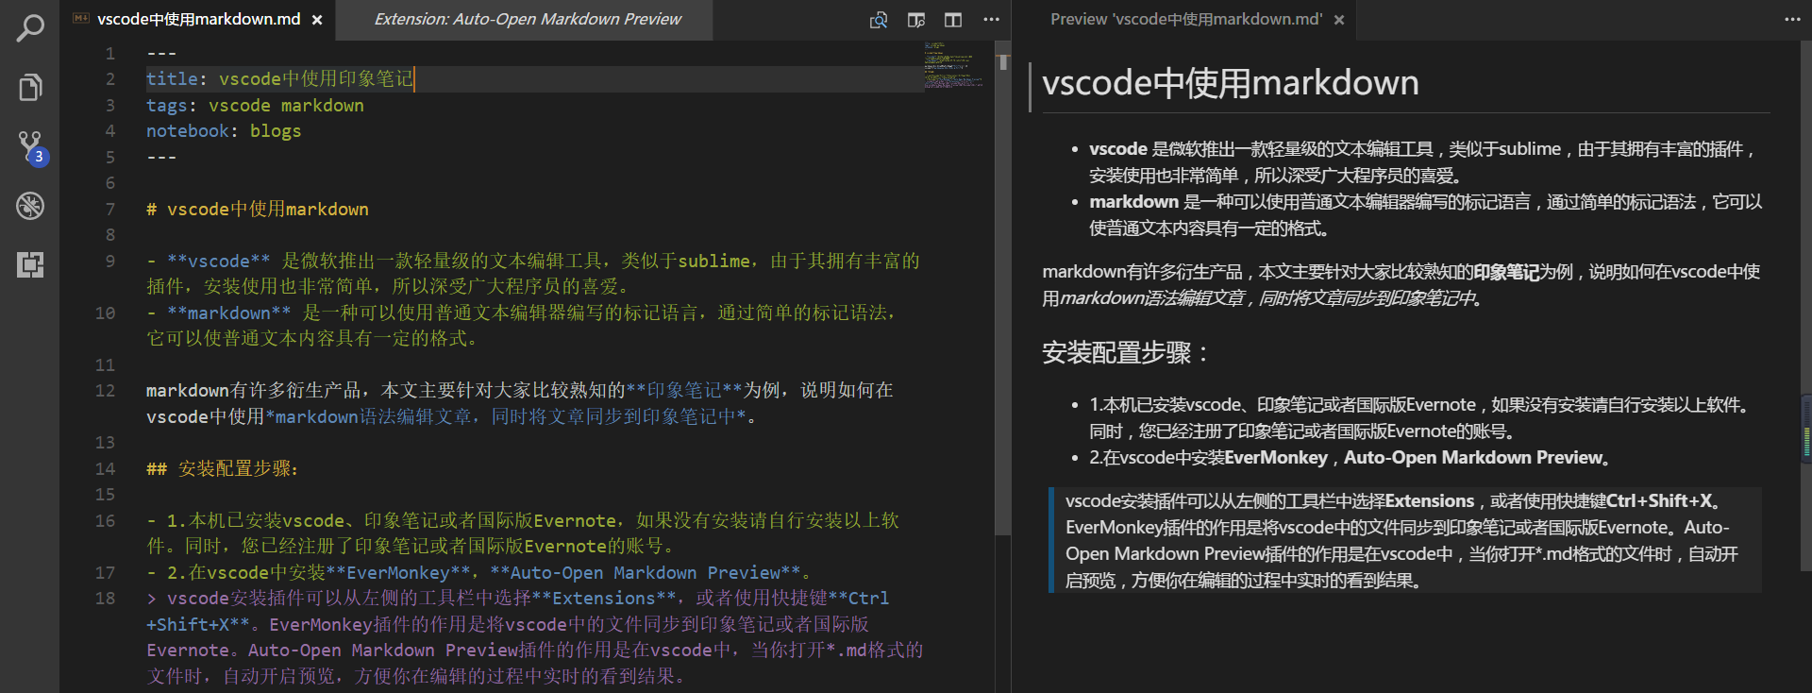Click the '**markdown**' bullet line in editor
1812x693 pixels.
point(521,325)
